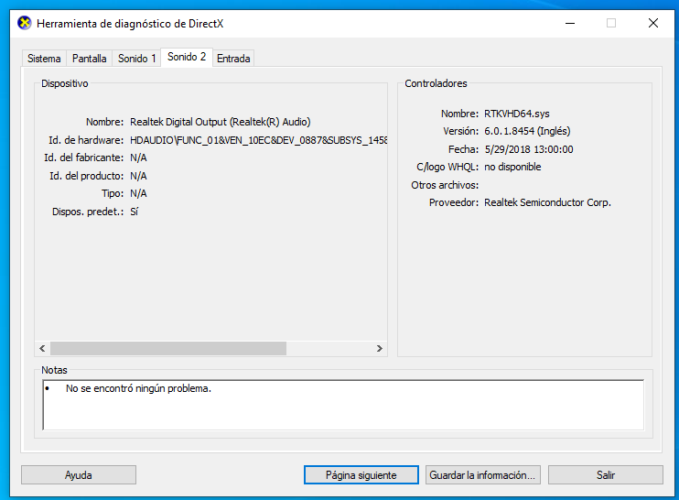The image size is (679, 500).
Task: Select the Sonido 2 tab
Action: click(187, 57)
